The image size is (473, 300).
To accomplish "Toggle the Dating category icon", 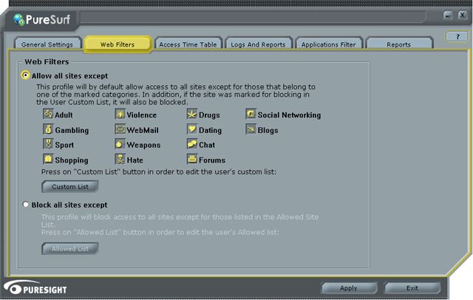I will pyautogui.click(x=192, y=129).
